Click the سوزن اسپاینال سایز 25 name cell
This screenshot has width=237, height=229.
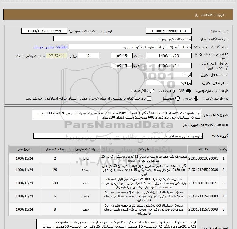144,209
